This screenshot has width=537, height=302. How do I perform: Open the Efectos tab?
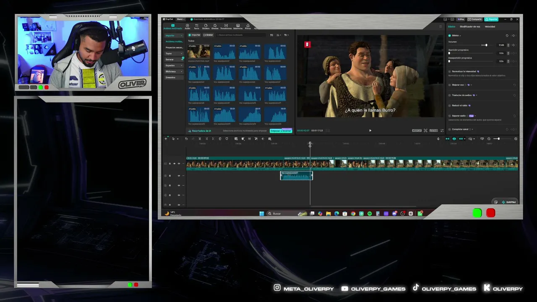point(215,26)
